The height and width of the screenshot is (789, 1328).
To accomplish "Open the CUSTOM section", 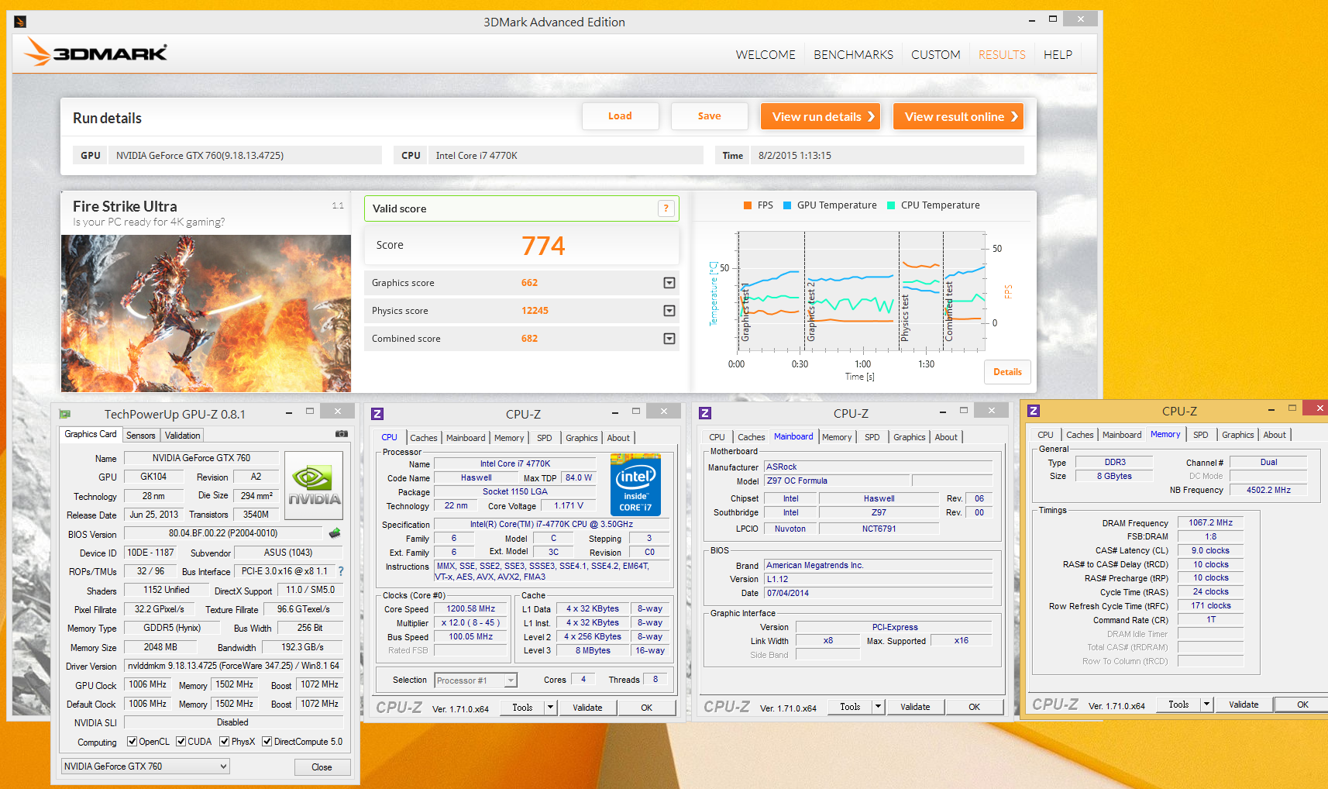I will click(x=935, y=55).
